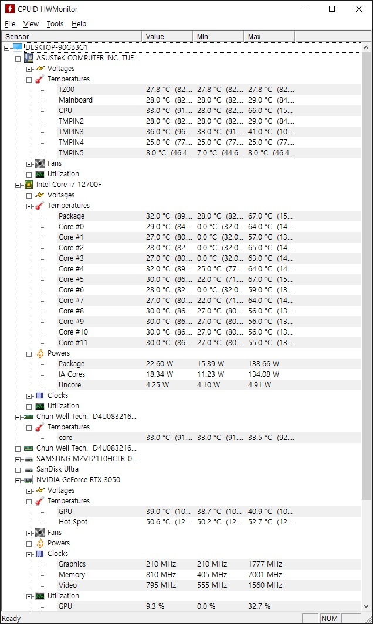Click the motherboard Voltages lightning icon

click(x=40, y=69)
